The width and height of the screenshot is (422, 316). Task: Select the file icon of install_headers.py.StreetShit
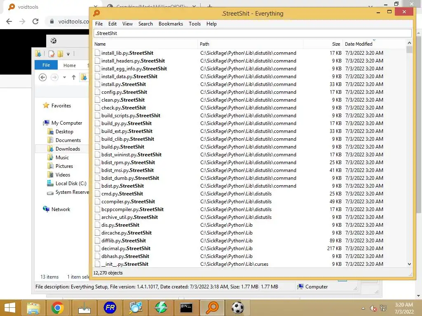(97, 61)
